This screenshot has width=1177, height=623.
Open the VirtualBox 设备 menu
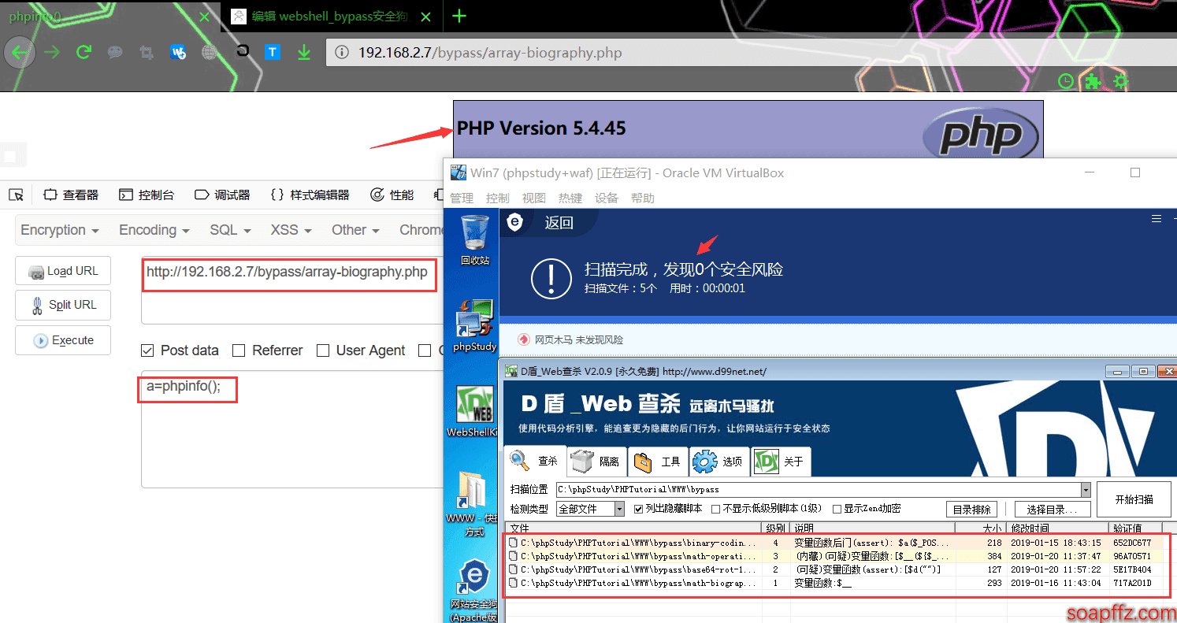tap(607, 198)
